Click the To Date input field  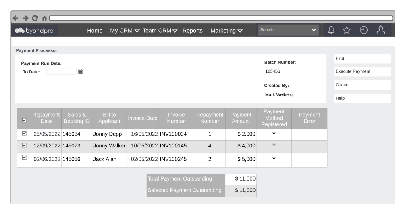click(61, 72)
